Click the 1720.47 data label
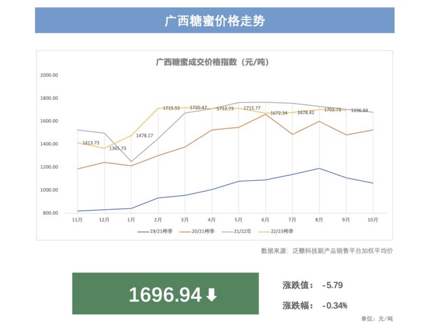 pos(198,107)
